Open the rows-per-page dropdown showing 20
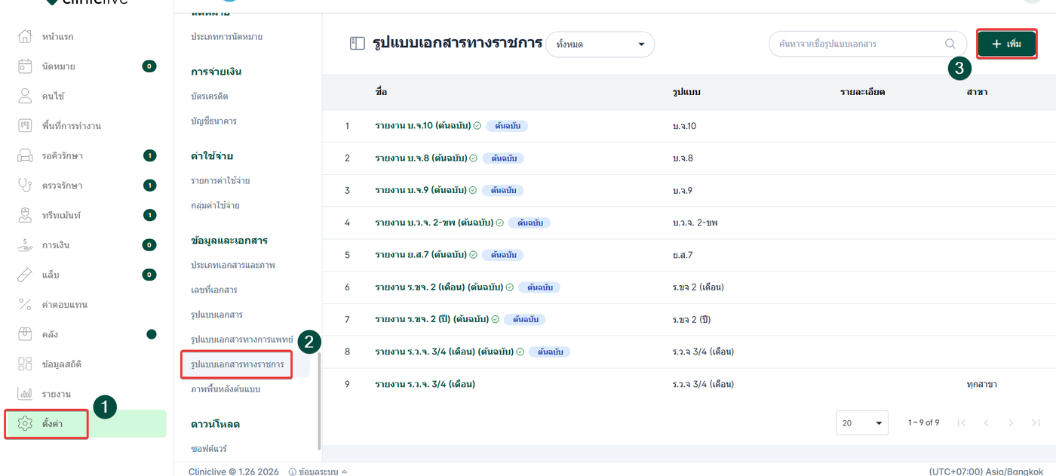Viewport: 1056px width, 476px height. point(861,423)
